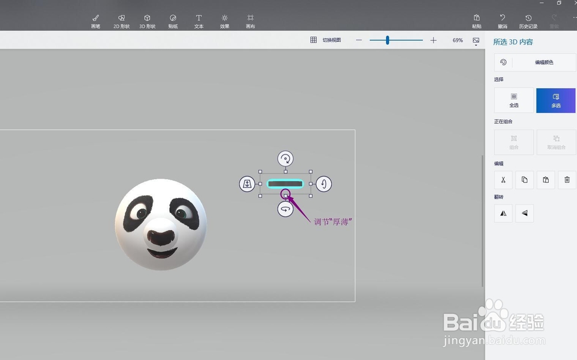
Task: Click 全选 select all button
Action: coord(514,100)
